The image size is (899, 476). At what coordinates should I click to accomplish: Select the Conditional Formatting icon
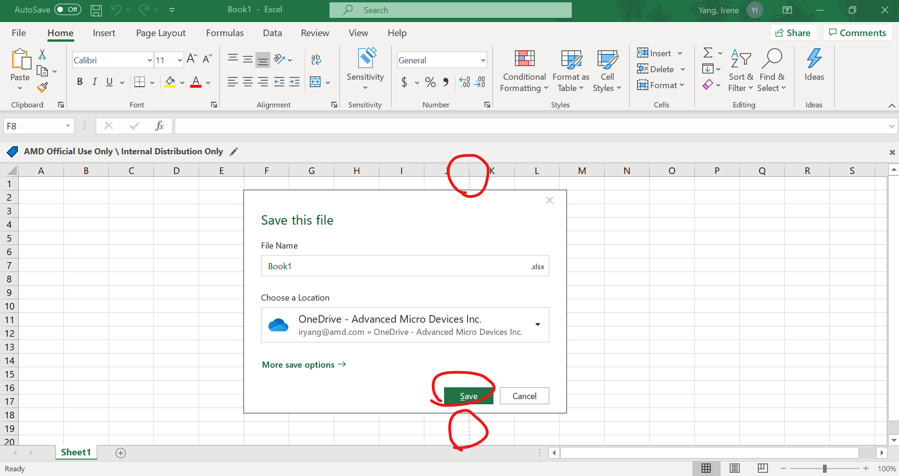pyautogui.click(x=524, y=58)
